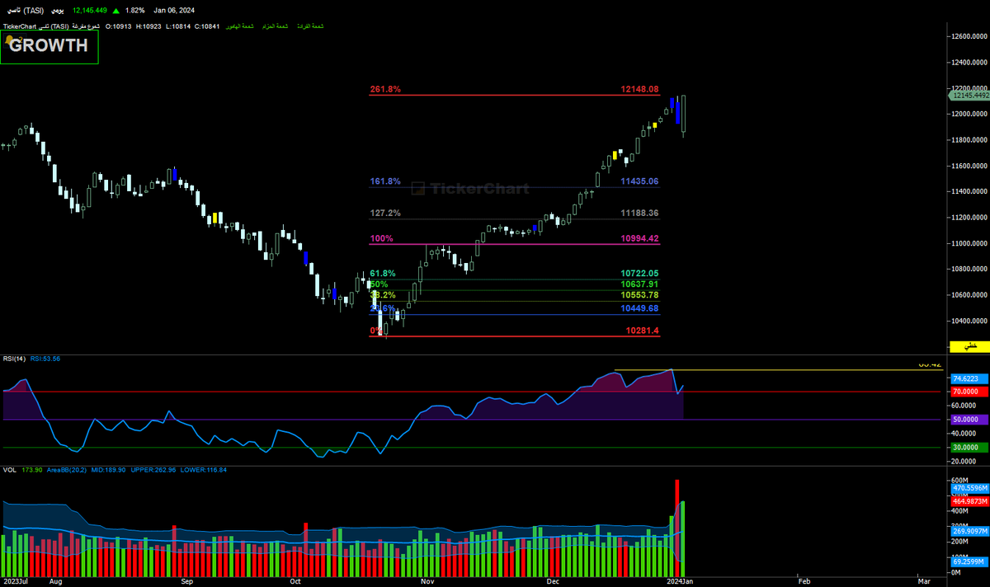Click the 10637.91 Fibonacci price label
The height and width of the screenshot is (587, 990).
click(x=640, y=284)
